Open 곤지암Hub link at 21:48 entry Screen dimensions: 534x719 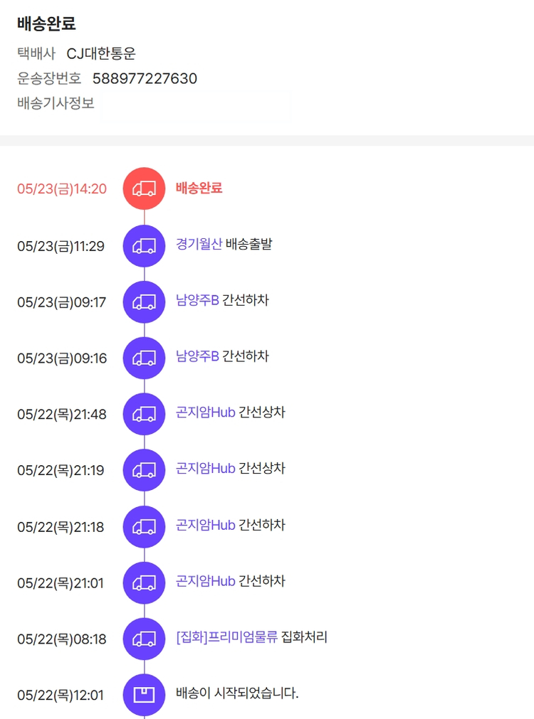click(x=205, y=412)
